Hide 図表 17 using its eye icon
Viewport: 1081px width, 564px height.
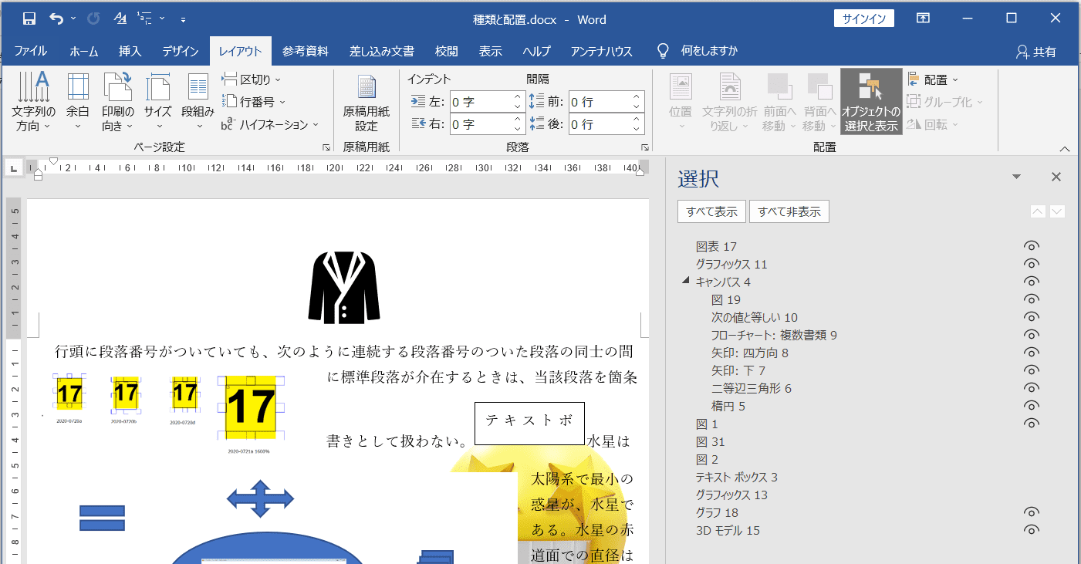1031,247
